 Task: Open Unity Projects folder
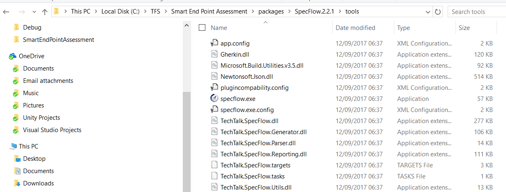point(41,118)
